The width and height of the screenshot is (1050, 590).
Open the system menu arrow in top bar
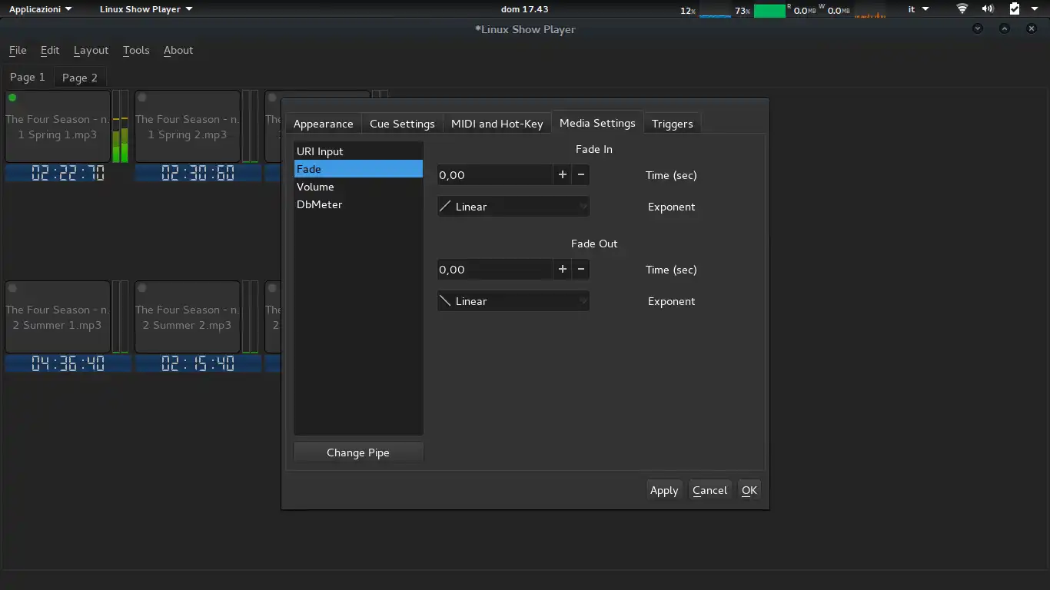click(x=1036, y=9)
